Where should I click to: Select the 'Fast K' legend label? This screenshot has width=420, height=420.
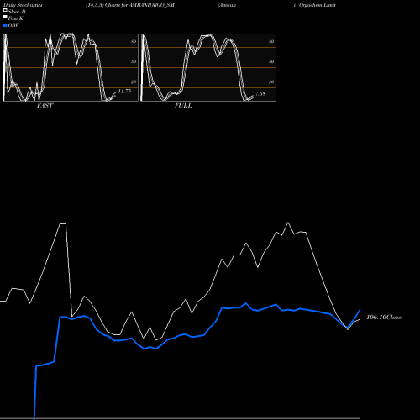pos(16,18)
